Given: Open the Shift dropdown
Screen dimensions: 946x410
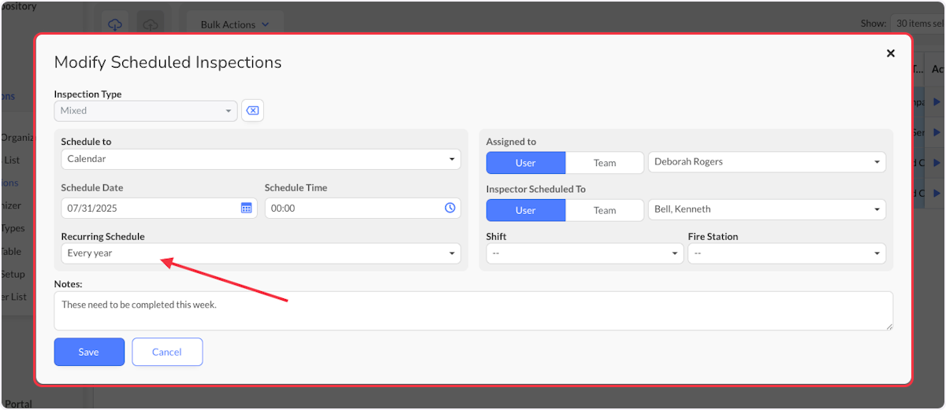Looking at the screenshot, I should (x=585, y=253).
